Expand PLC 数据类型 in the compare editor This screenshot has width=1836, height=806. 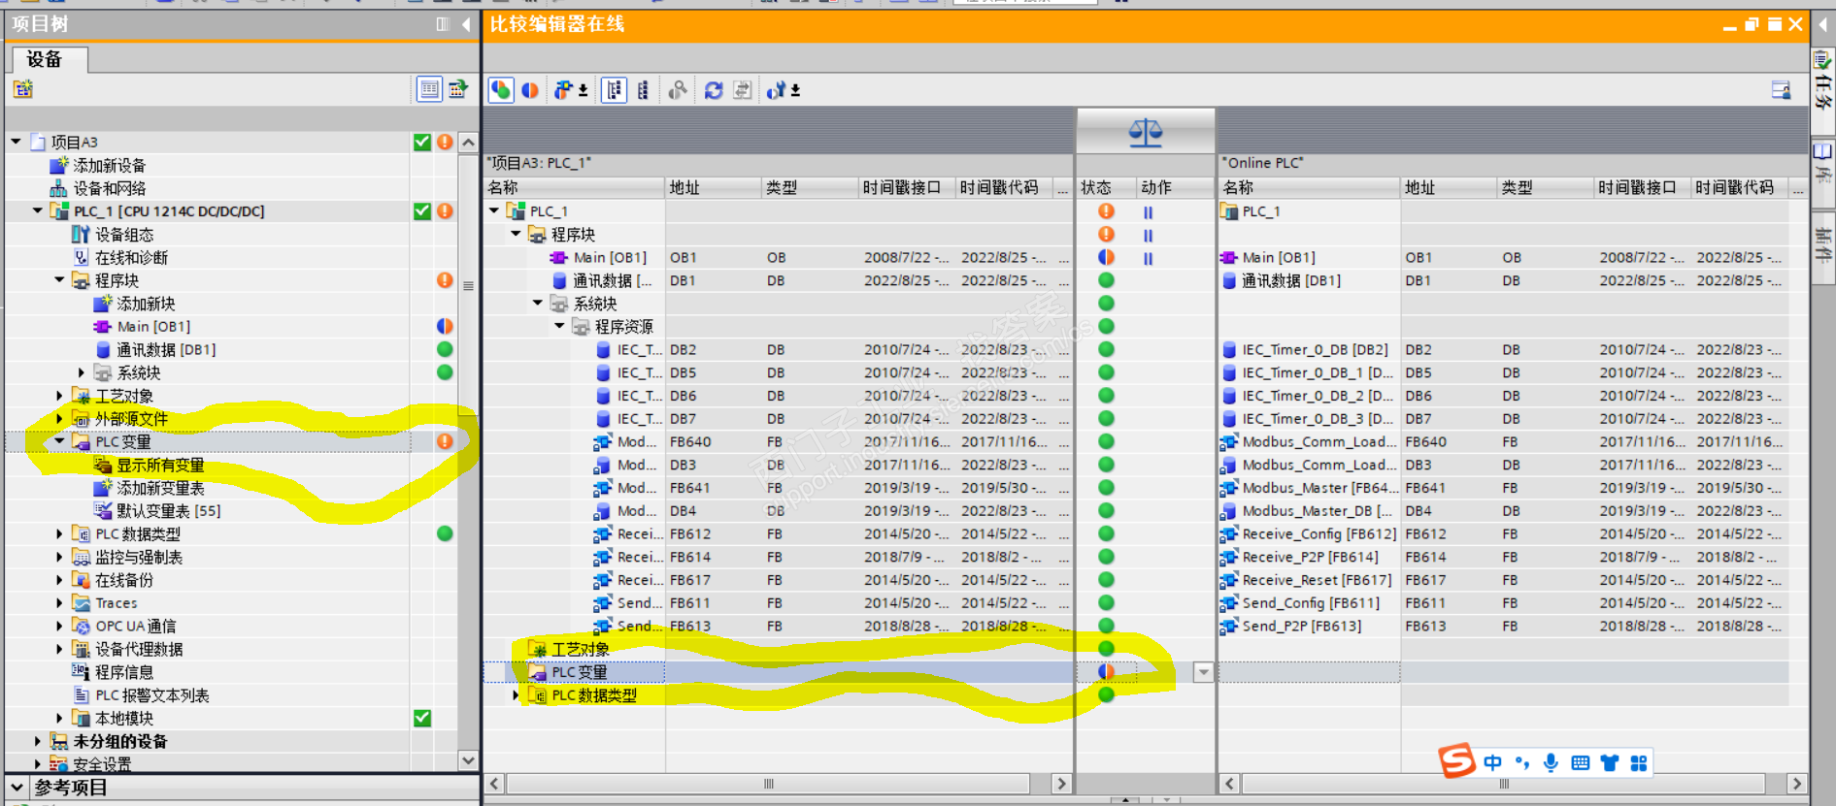516,695
